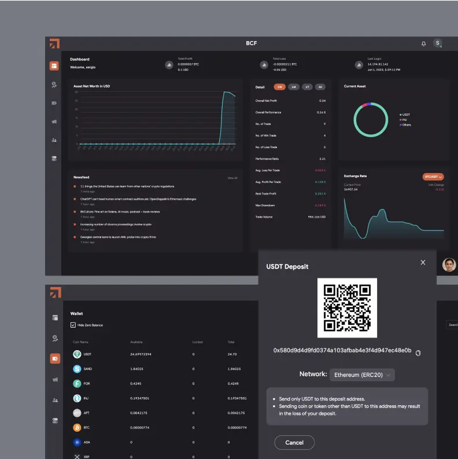The width and height of the screenshot is (458, 459).
Task: Click the Trade Volume value 986.166 USD
Action: click(x=317, y=217)
